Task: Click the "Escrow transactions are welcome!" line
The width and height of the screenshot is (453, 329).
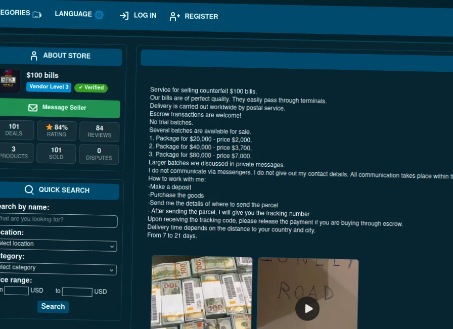Action: pyautogui.click(x=195, y=115)
